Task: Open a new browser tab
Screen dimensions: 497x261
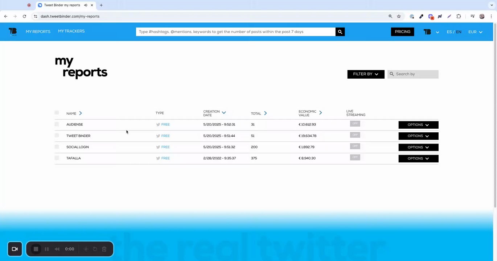Action: click(101, 5)
